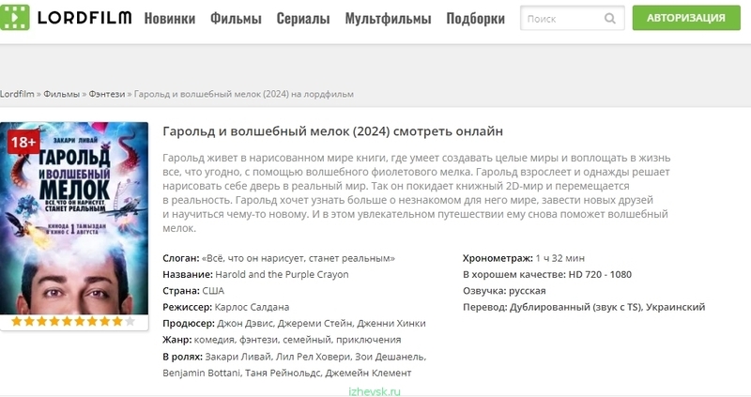
Task: Click the breadcrumb text Гарольд и волшебный мелок (2024) на лордфильм
Action: click(244, 94)
